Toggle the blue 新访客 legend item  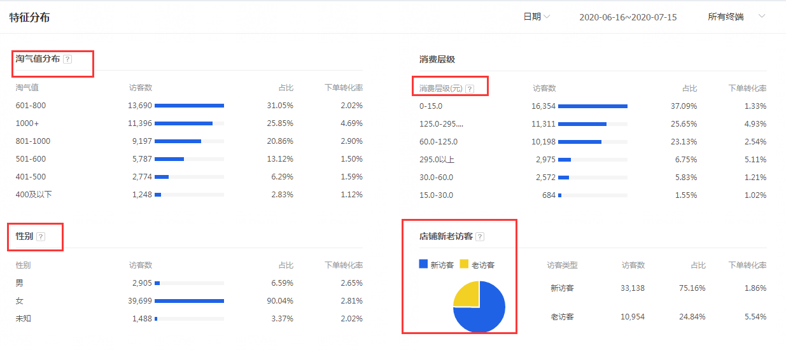point(437,265)
